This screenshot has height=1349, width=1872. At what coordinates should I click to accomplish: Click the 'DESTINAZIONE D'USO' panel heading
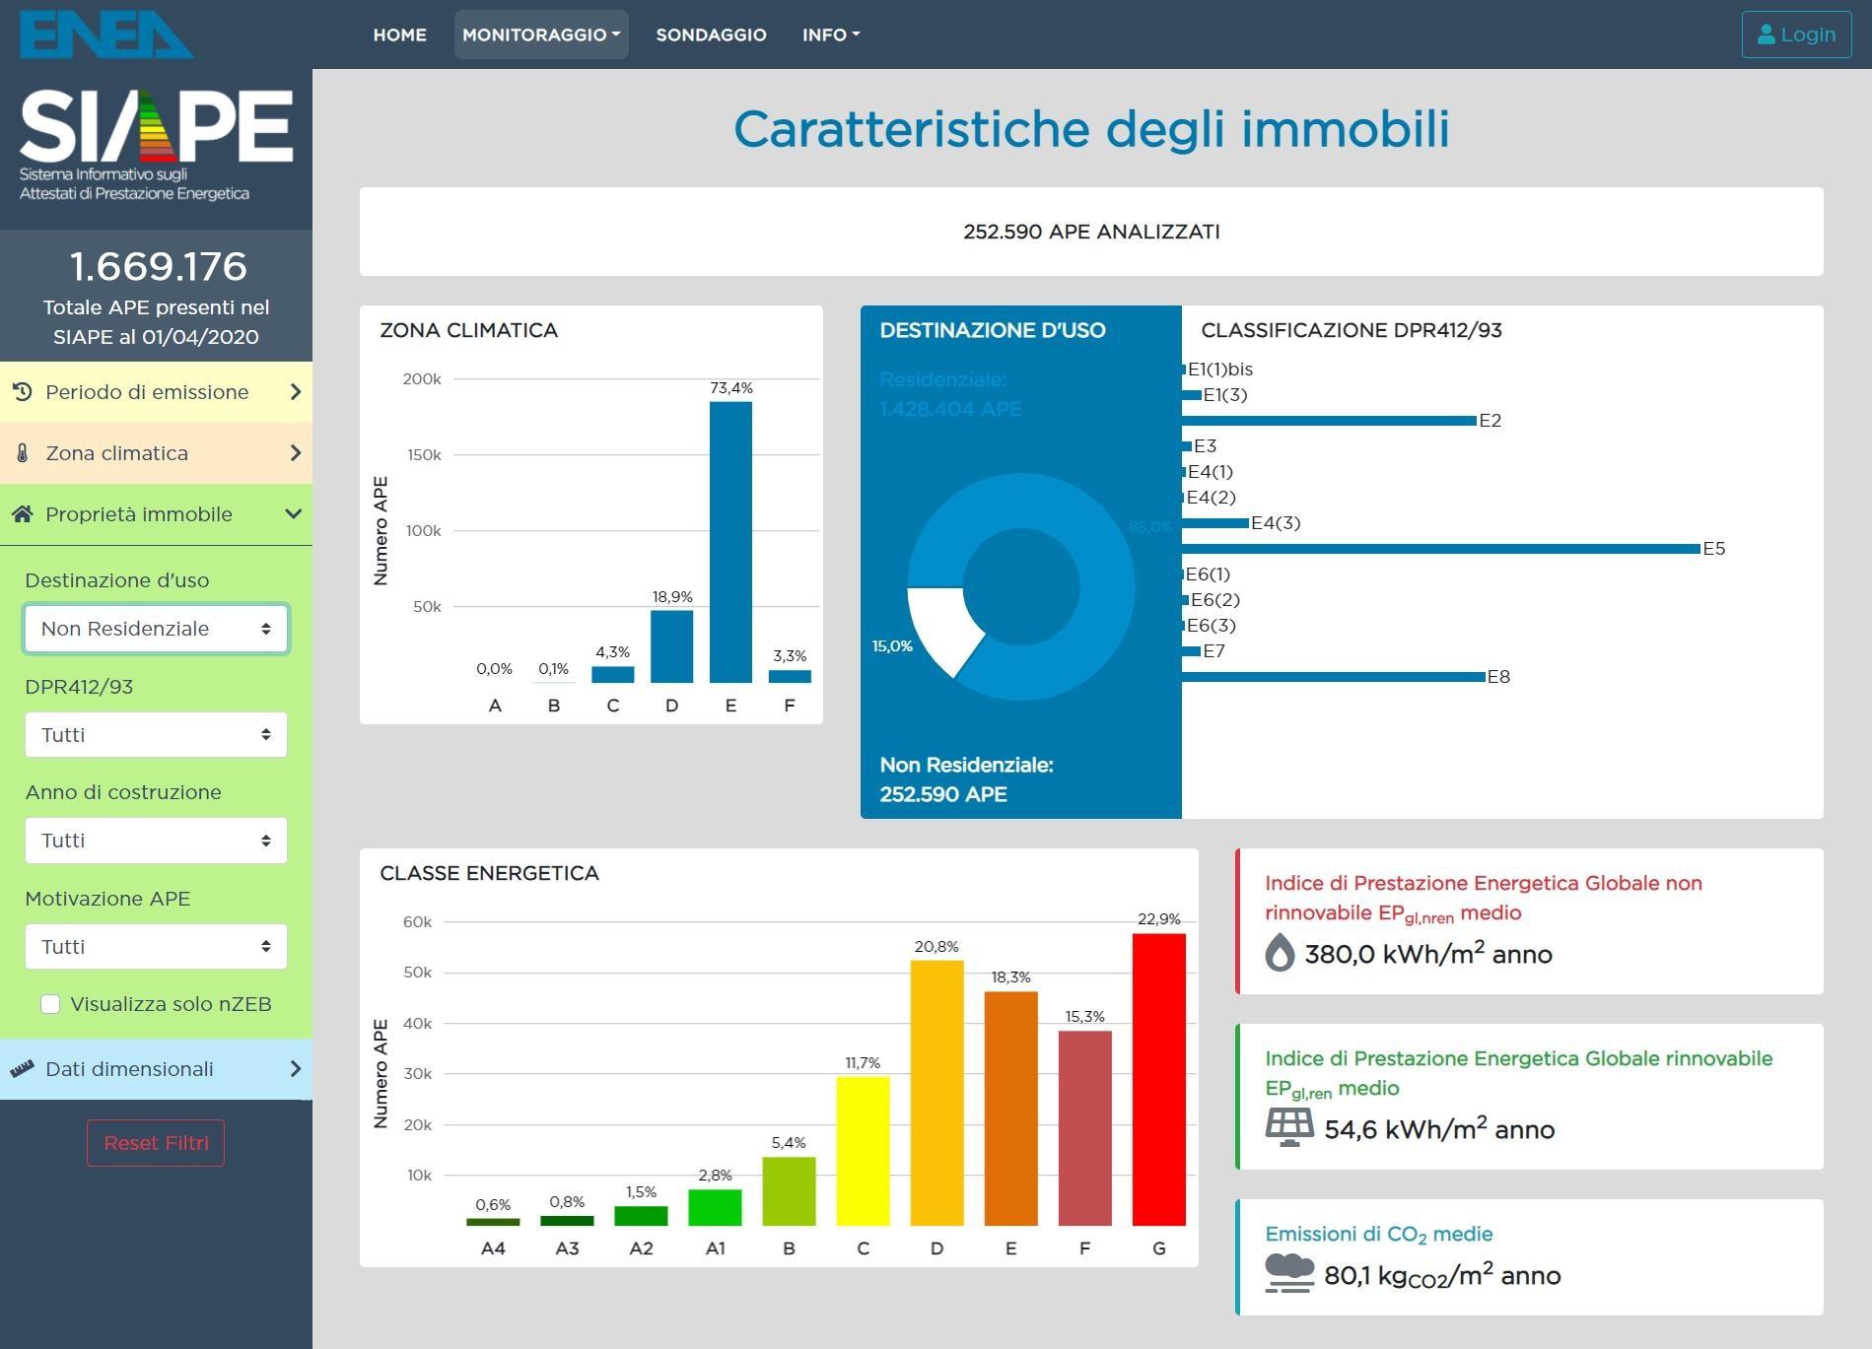pos(992,330)
